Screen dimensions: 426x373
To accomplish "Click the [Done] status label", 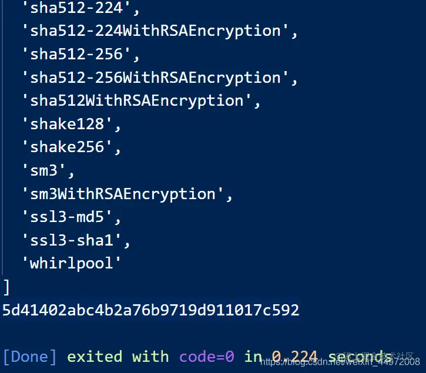I will click(x=30, y=357).
